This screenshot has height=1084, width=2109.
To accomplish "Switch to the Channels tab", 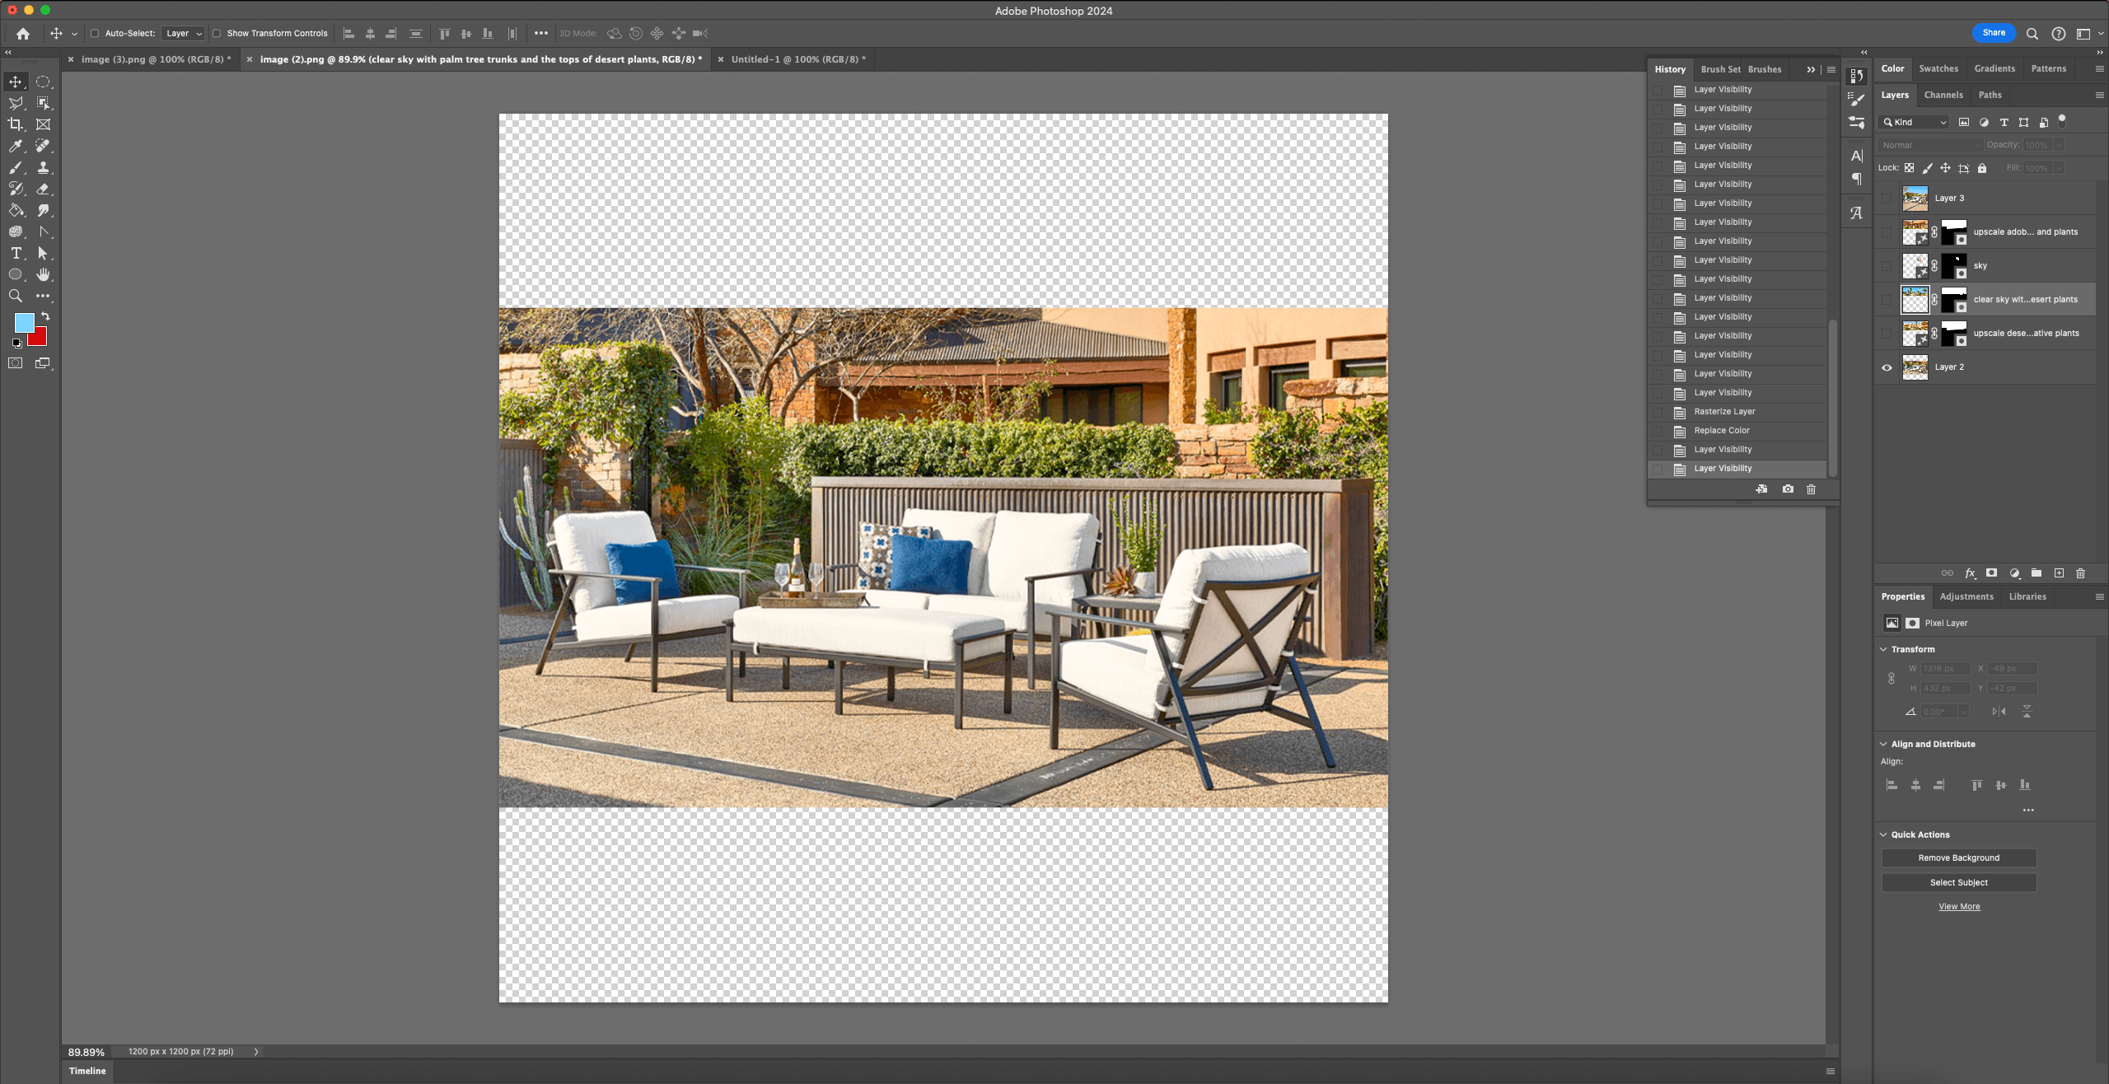I will (x=1943, y=95).
